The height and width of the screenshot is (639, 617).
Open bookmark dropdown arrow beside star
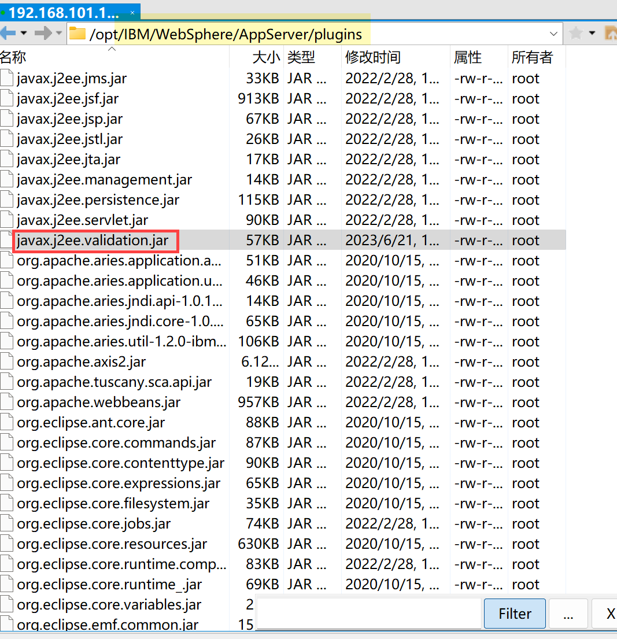[592, 33]
